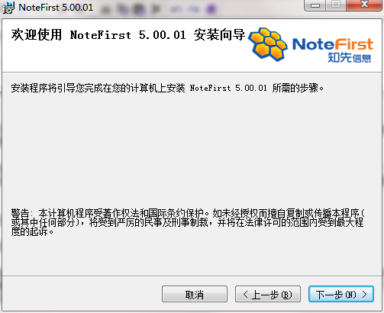Screen dimensions: 384x313
Task: Click the grayed-out maximize button
Action: pyautogui.click(x=336, y=5)
